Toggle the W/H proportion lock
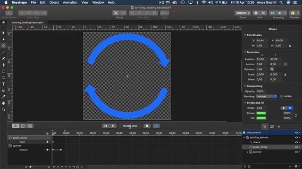 pos(290,46)
